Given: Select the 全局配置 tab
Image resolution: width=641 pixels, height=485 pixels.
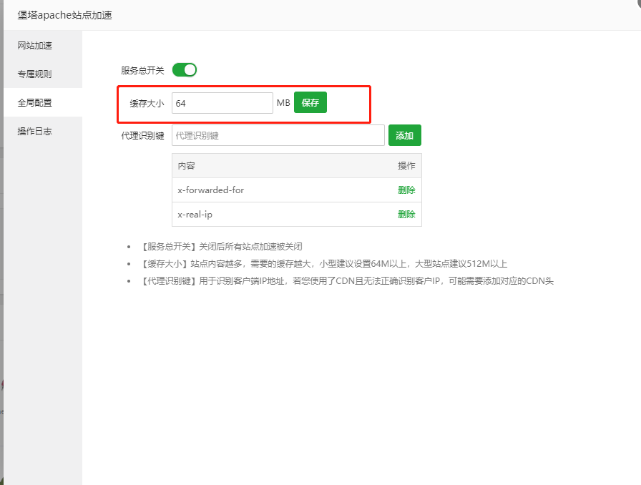Looking at the screenshot, I should (42, 102).
